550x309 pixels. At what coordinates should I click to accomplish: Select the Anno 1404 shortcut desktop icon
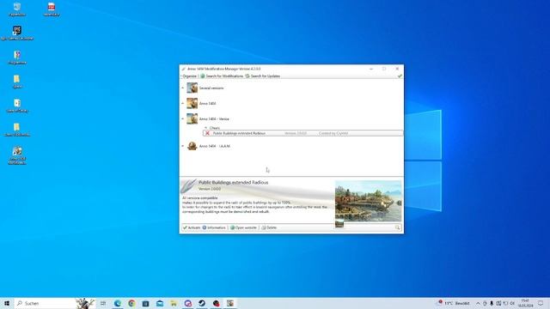[17, 155]
